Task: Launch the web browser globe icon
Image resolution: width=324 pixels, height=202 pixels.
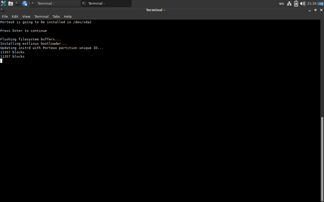Action: (x=25, y=4)
